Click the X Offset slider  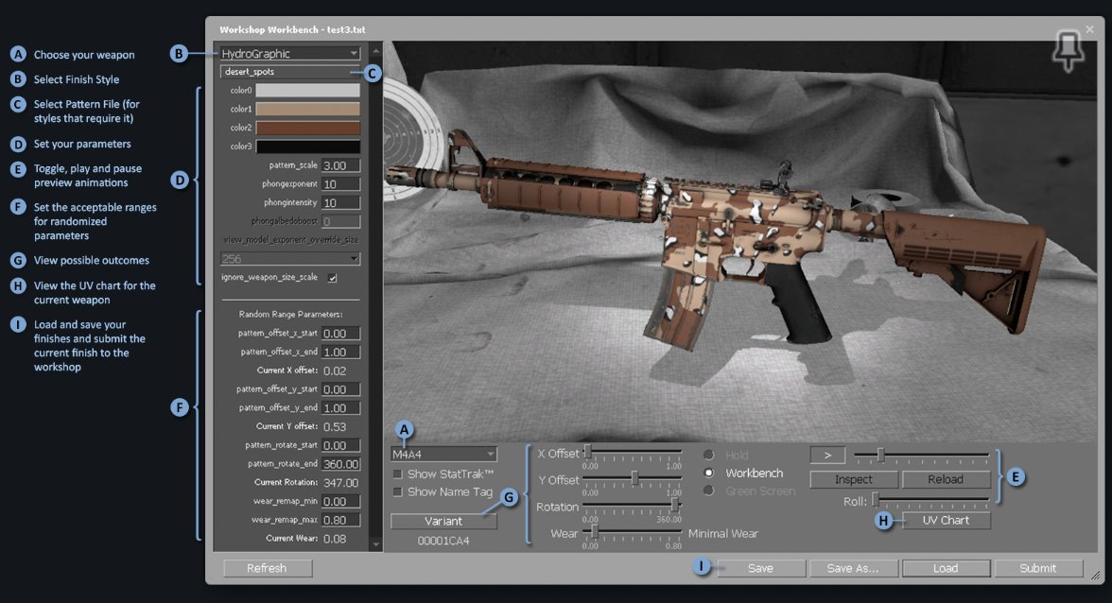632,452
